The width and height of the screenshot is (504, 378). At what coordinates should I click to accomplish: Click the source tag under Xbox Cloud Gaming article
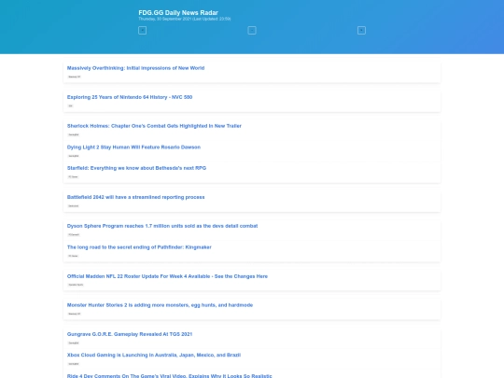click(74, 364)
